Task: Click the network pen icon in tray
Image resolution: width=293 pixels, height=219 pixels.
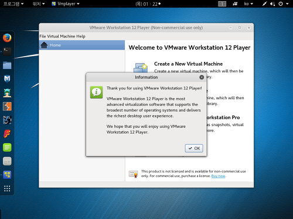Action: click(x=264, y=4)
